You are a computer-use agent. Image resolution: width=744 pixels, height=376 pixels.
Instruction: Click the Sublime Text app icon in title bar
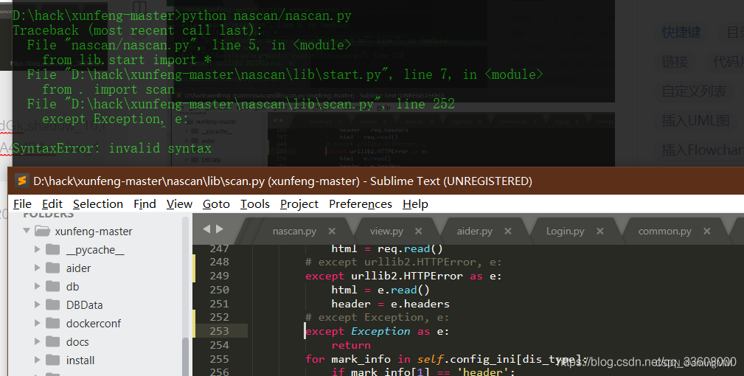[x=21, y=181]
